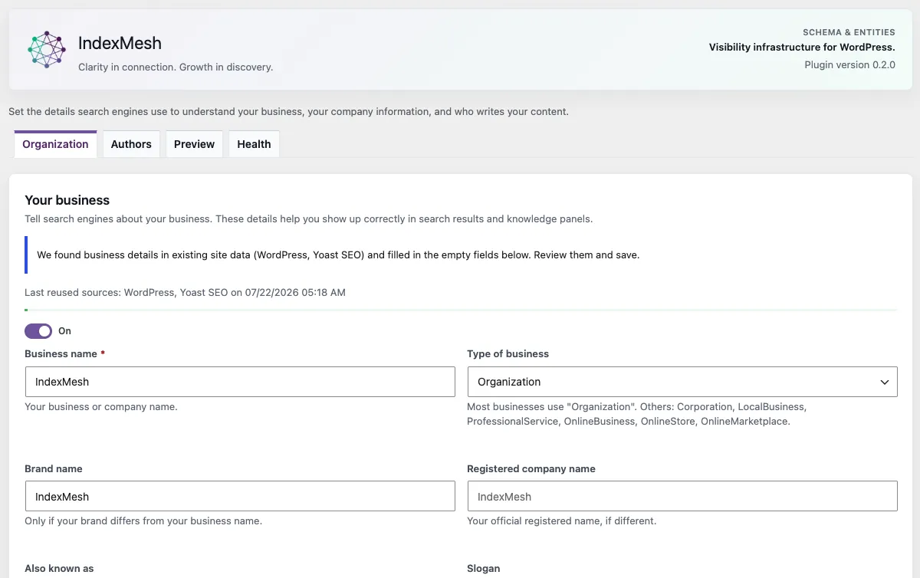Open the Type of business dropdown
The width and height of the screenshot is (920, 578).
click(x=682, y=382)
